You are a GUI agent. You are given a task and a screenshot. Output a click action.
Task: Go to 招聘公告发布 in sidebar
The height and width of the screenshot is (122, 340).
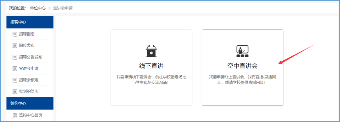click(31, 57)
